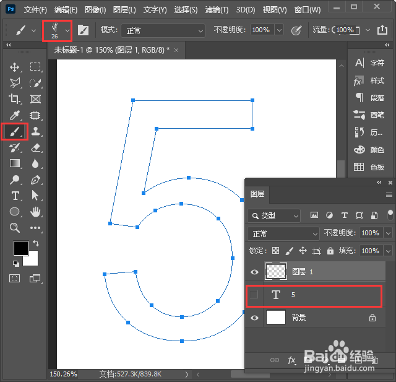396x382 pixels.
Task: Open the 字符 character panel
Action: pyautogui.click(x=370, y=63)
